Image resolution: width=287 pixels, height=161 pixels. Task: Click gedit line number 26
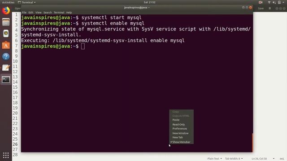tap(15, 144)
